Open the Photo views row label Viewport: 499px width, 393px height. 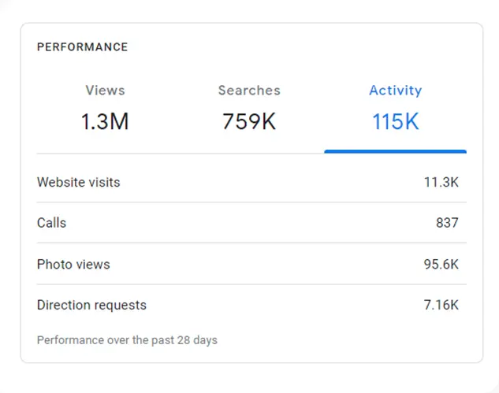pos(73,264)
